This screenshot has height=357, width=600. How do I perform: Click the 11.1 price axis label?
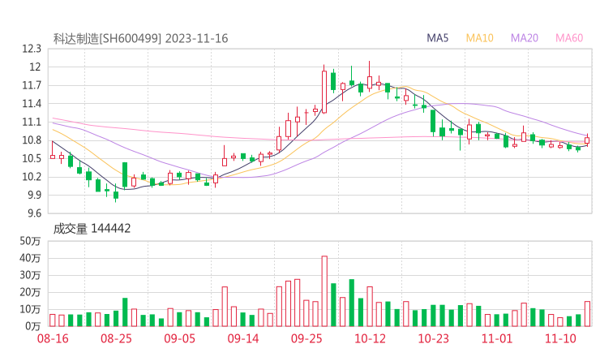32,123
